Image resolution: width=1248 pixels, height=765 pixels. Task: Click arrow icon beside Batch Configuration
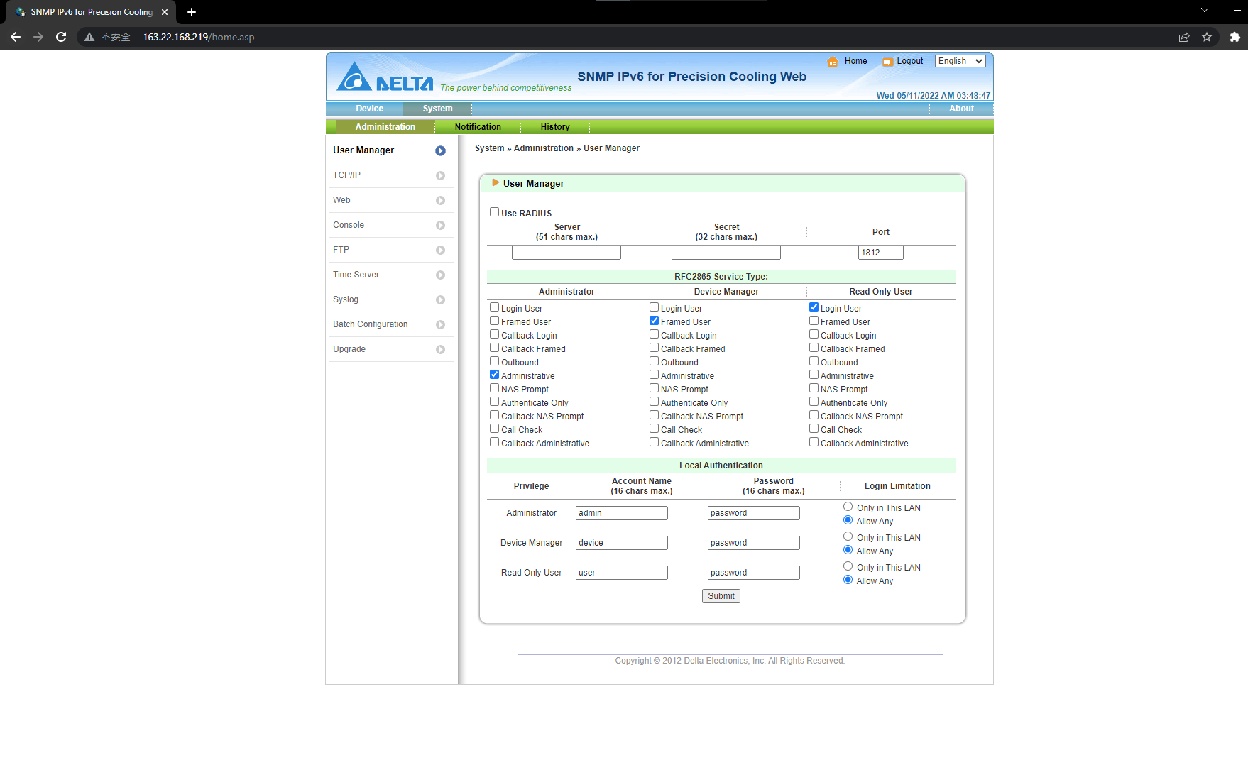pyautogui.click(x=440, y=324)
